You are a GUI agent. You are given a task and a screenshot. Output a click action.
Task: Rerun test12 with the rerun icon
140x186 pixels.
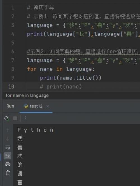tap(7, 118)
